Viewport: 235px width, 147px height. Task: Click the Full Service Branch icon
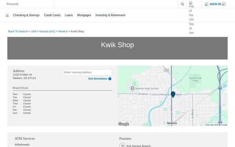pyautogui.click(x=122, y=146)
